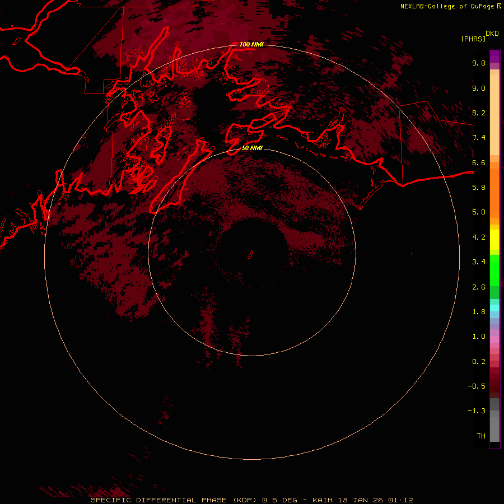
Task: Click the pale peach color bar segment
Action: pos(494,115)
